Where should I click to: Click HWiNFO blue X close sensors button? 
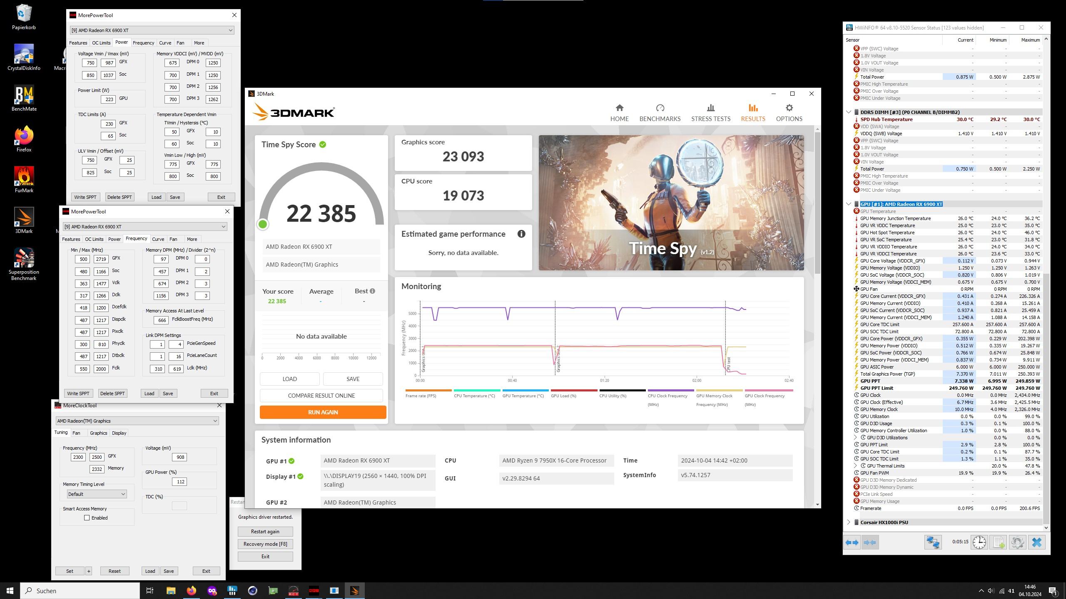tap(1036, 542)
